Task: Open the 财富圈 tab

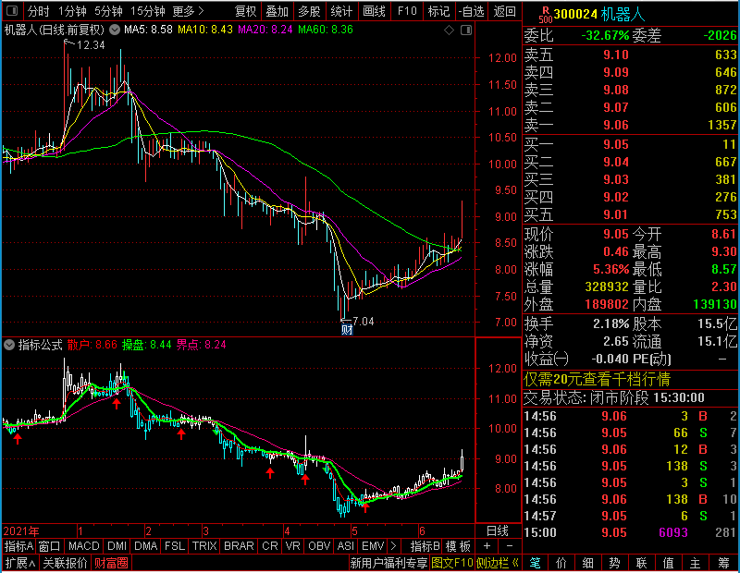Action: 111,563
